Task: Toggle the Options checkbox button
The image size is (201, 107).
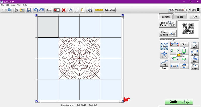Action: pos(181,10)
